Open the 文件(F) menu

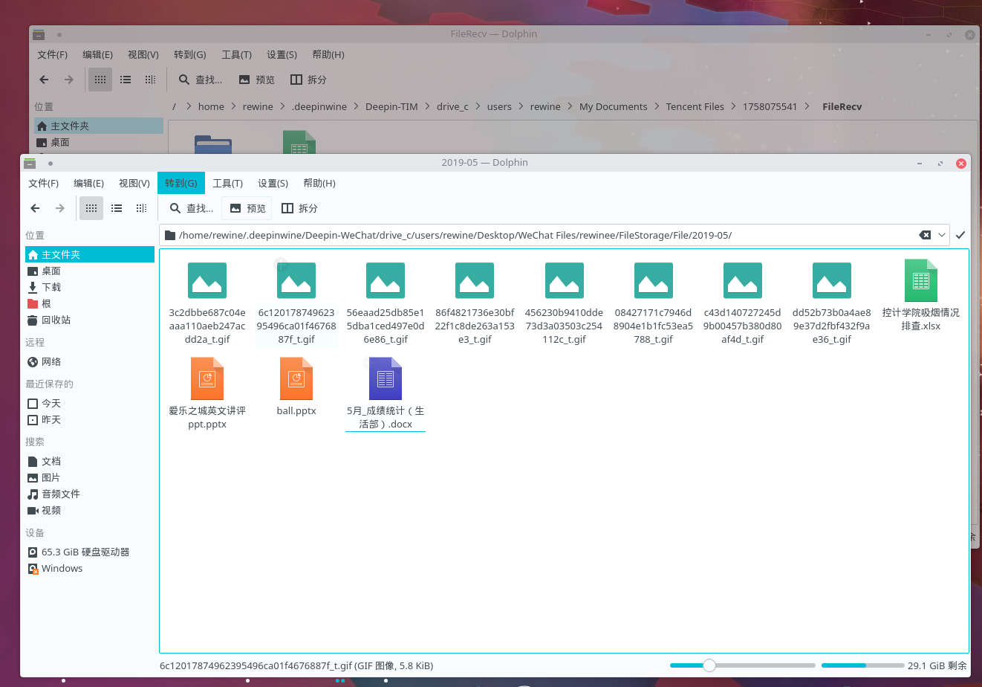[43, 183]
